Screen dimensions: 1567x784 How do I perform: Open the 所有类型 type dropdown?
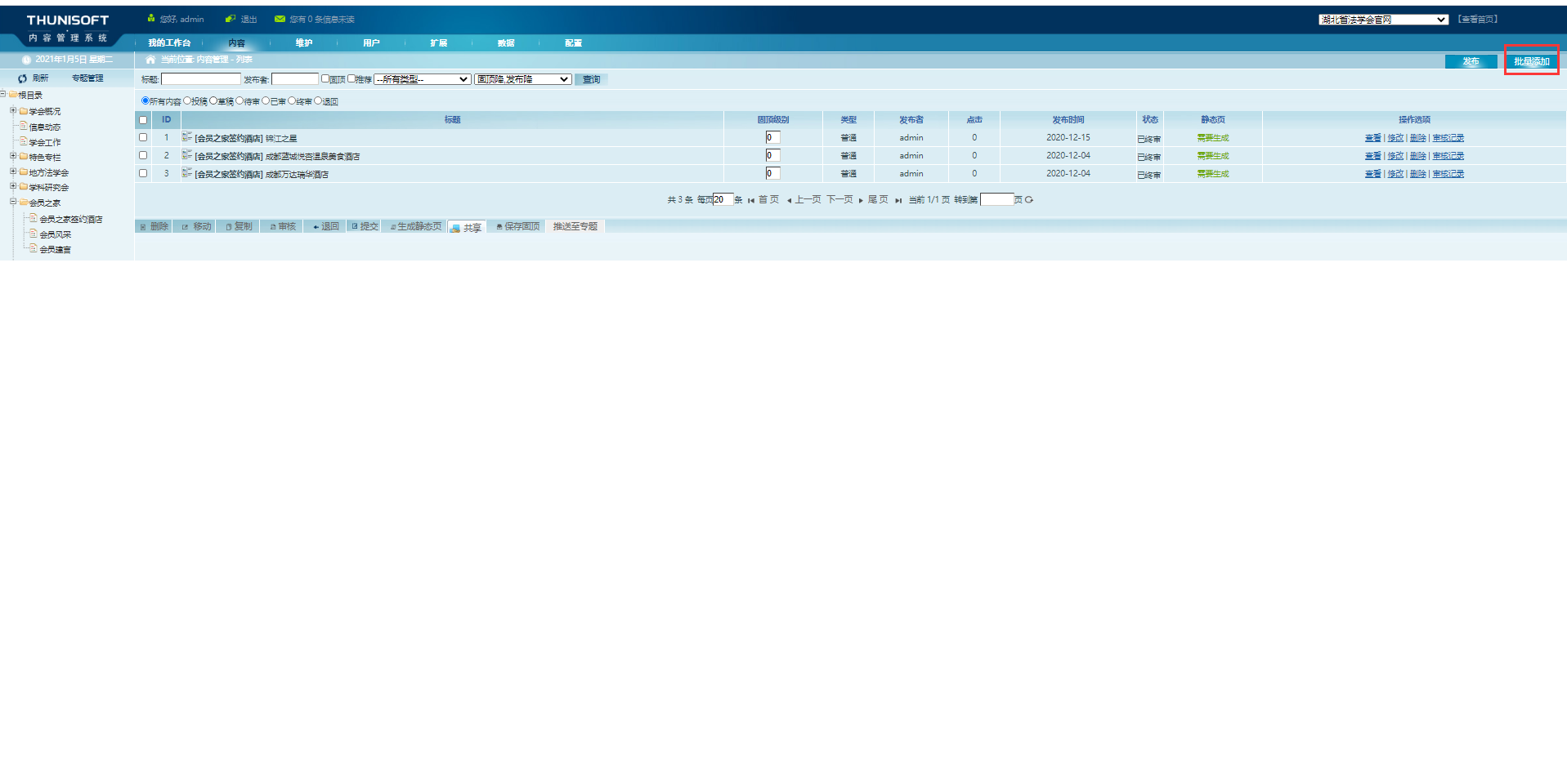pos(423,79)
